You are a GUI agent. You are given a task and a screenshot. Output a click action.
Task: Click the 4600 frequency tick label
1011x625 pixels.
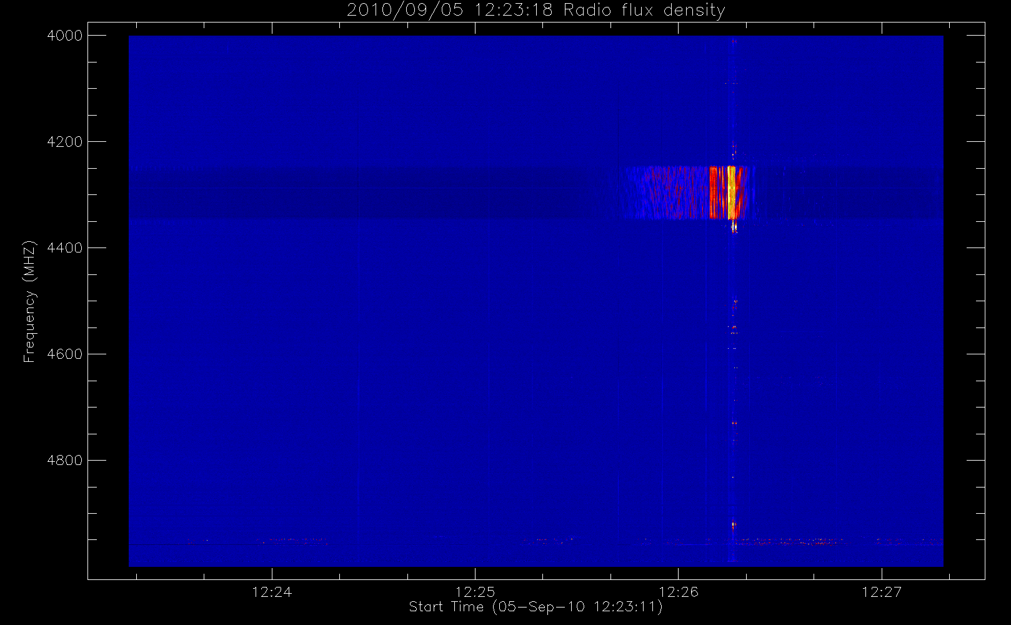65,354
